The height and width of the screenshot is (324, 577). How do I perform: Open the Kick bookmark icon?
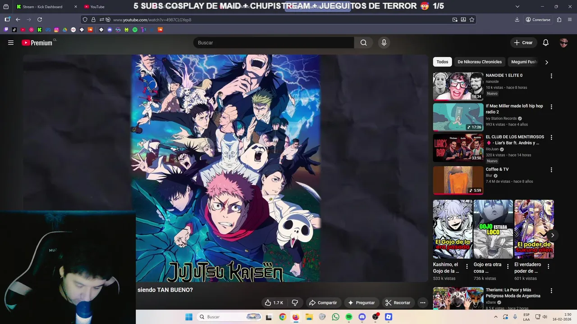click(x=40, y=30)
